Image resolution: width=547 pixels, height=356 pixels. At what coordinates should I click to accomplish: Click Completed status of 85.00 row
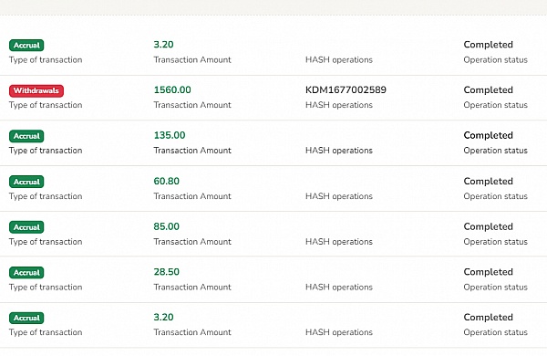[488, 226]
